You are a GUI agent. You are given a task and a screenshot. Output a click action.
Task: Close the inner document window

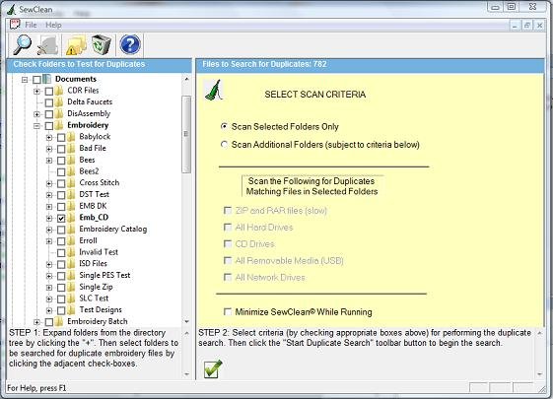click(539, 25)
